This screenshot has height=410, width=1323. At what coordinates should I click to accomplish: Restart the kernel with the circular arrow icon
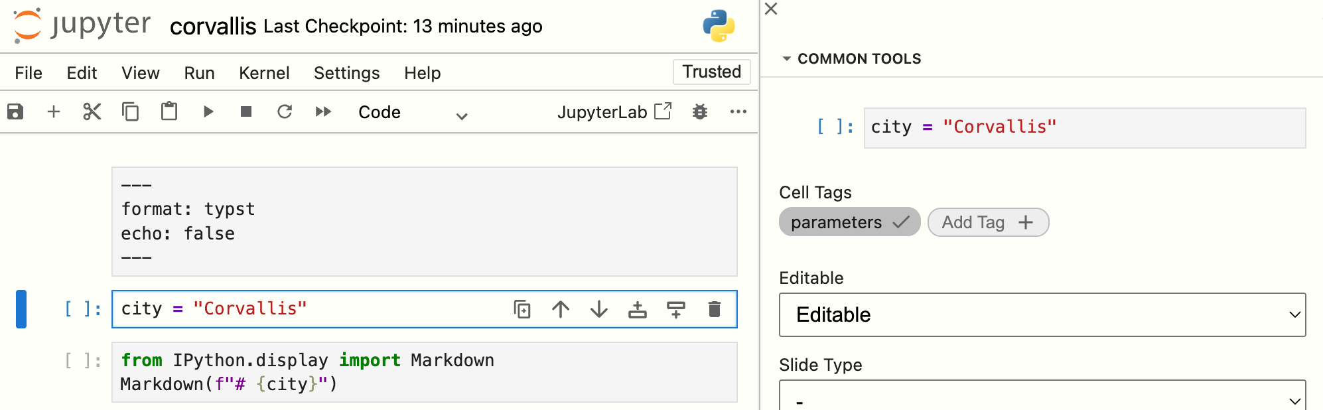click(285, 111)
